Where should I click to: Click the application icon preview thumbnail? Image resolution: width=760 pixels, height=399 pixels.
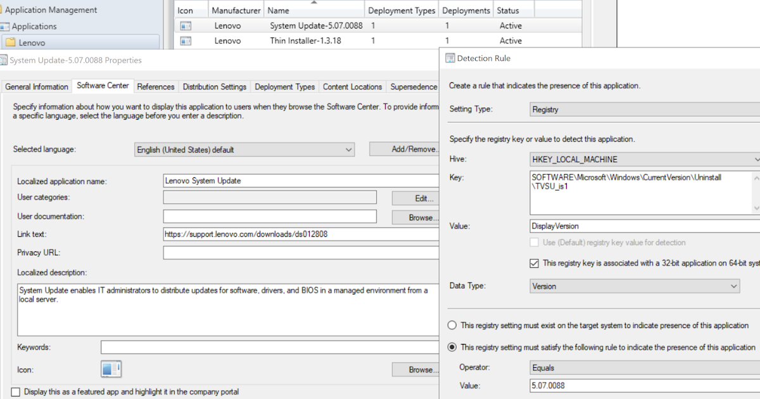[111, 369]
